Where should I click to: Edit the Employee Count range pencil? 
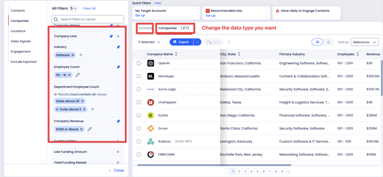77,75
